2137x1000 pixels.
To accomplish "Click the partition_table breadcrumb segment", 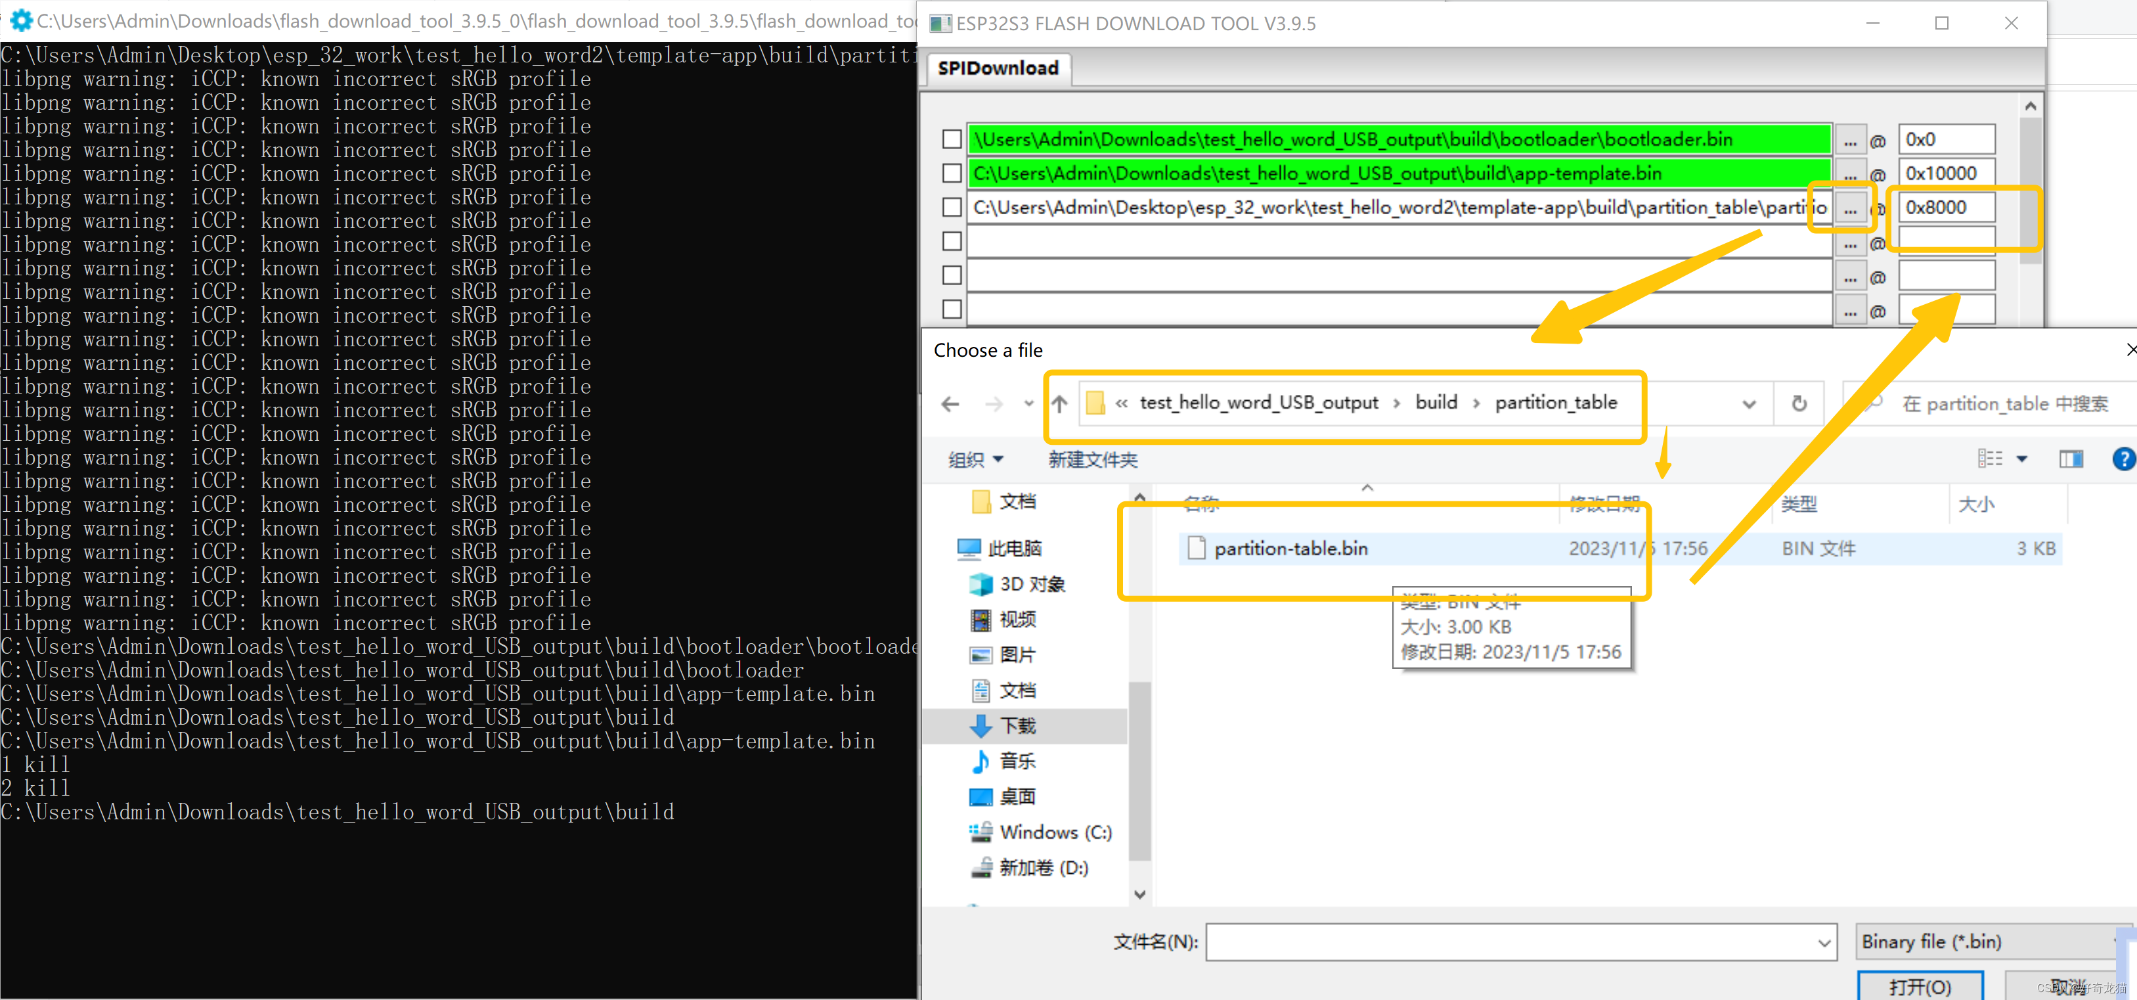I will [x=1555, y=403].
